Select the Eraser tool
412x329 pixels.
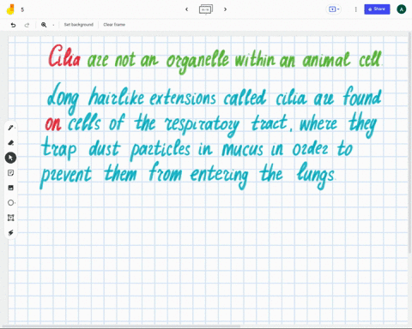pos(10,142)
